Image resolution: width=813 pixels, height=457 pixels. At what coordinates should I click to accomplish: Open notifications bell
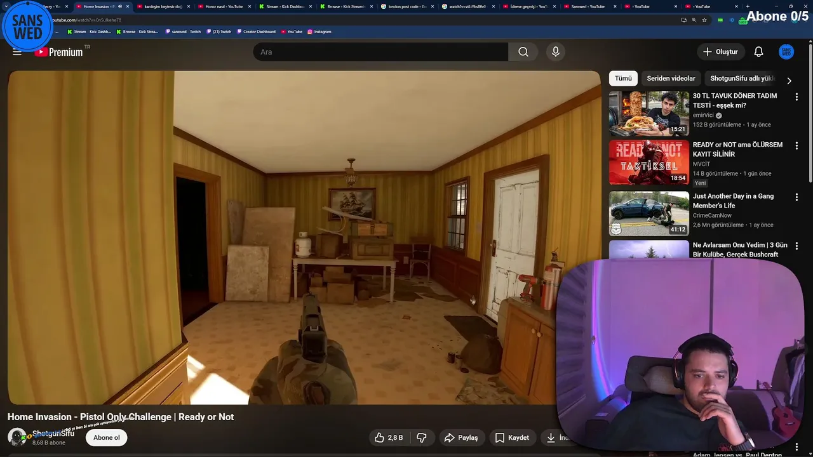[758, 52]
